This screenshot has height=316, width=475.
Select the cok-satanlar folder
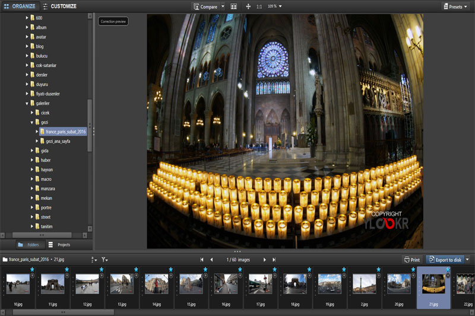point(43,65)
